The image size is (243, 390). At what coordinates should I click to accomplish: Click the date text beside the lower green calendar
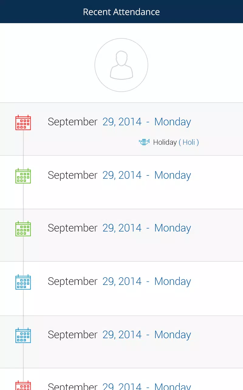pos(119,228)
